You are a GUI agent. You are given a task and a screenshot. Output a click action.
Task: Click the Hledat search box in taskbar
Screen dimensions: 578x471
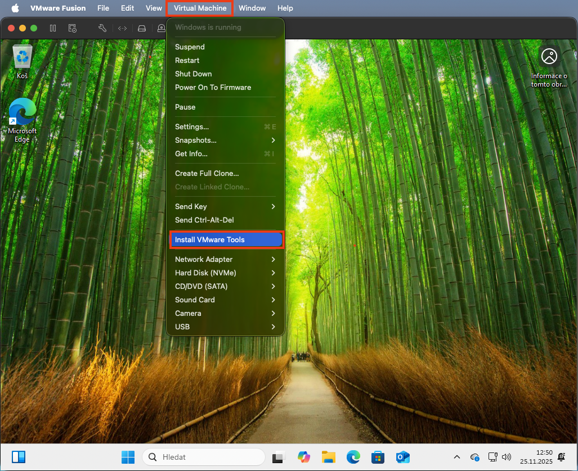coord(204,457)
